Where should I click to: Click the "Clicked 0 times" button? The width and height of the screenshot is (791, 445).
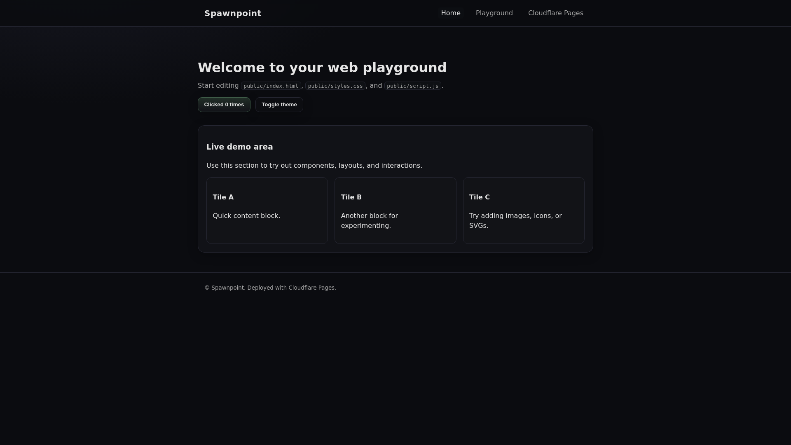point(224,105)
